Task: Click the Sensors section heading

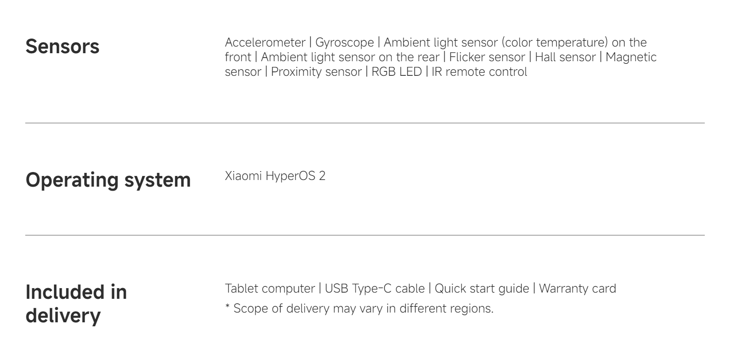Action: (x=62, y=47)
